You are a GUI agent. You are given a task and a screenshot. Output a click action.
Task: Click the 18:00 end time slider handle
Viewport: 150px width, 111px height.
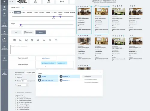click(60, 17)
